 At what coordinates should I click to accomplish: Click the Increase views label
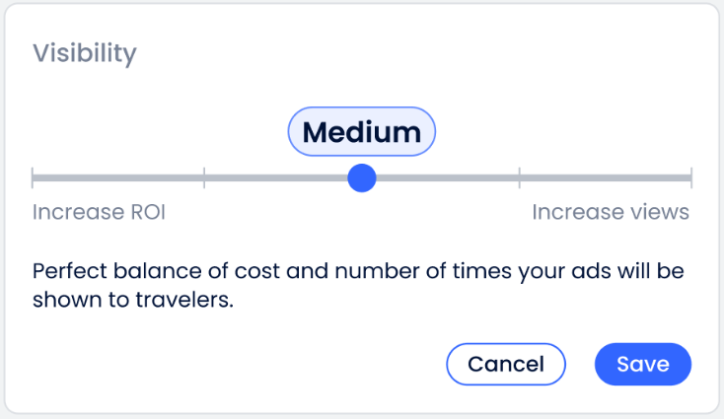pos(611,213)
